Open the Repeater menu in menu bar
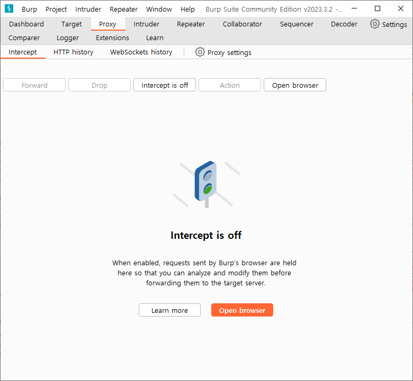The height and width of the screenshot is (381, 413). [123, 9]
